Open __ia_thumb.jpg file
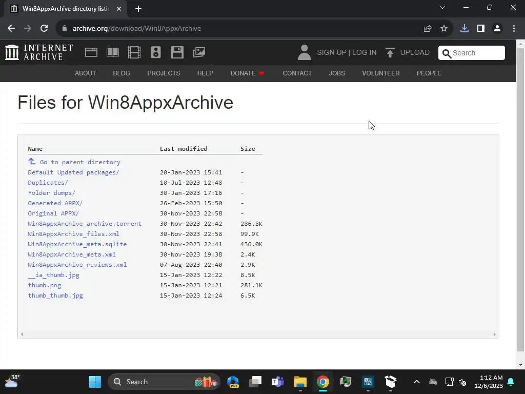Viewport: 525px width, 394px height. tap(53, 275)
